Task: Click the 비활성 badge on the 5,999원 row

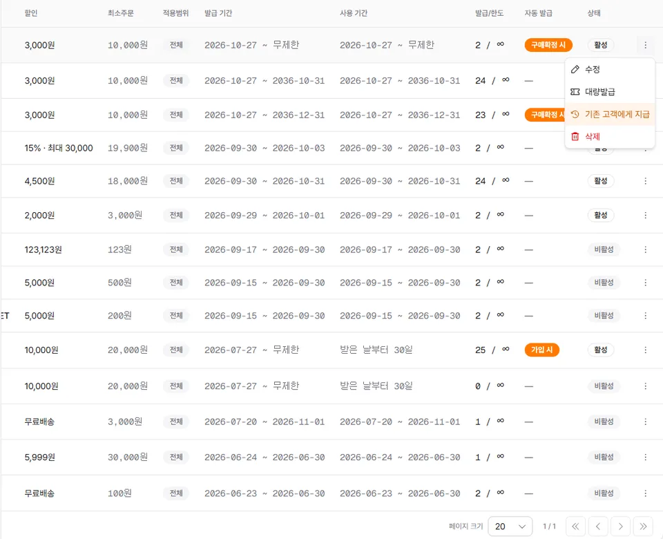Action: click(604, 457)
